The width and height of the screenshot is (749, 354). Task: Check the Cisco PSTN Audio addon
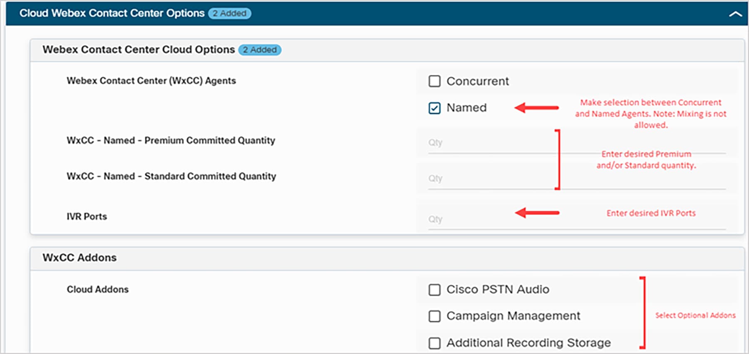(x=434, y=290)
